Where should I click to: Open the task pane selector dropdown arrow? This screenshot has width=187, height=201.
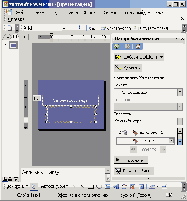(176, 38)
